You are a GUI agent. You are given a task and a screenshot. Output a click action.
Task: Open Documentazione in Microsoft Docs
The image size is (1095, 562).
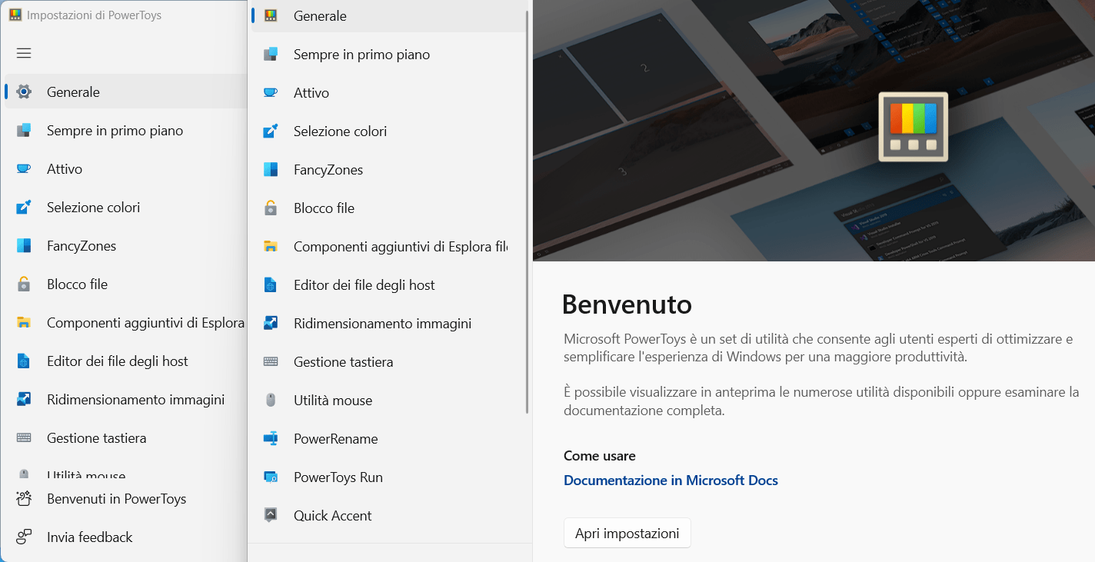(670, 481)
